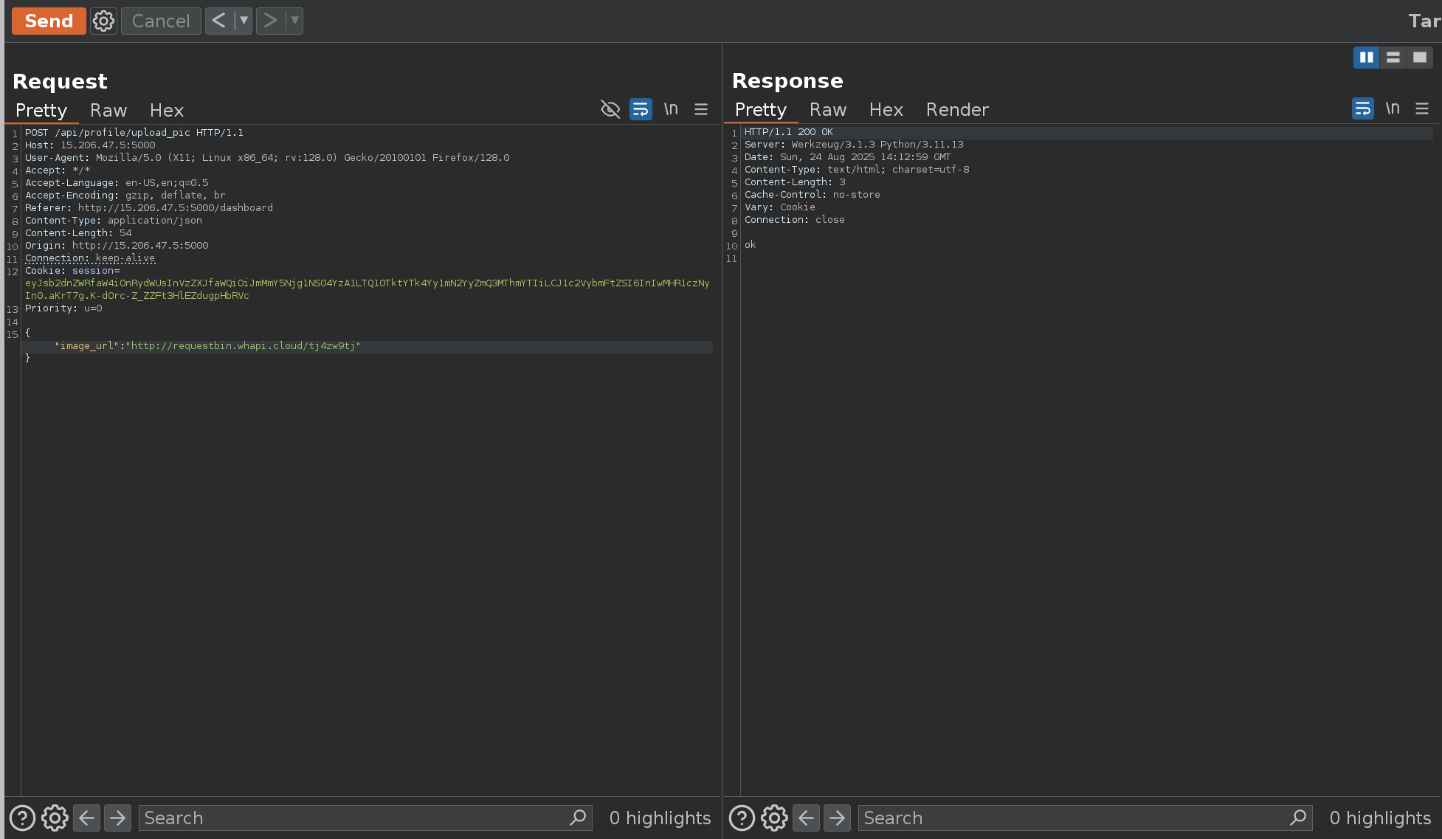This screenshot has height=839, width=1442.
Task: Click the Cancel button
Action: click(x=161, y=21)
